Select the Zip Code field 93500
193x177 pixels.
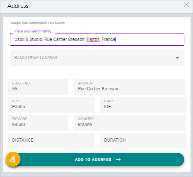[x=38, y=123]
